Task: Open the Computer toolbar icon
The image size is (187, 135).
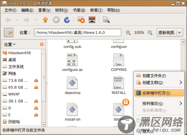Action: [92, 19]
